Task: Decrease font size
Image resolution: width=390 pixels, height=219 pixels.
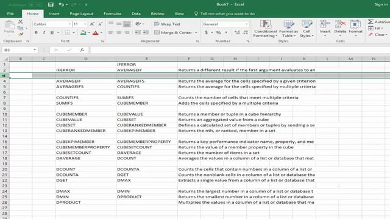Action: pyautogui.click(x=100, y=24)
